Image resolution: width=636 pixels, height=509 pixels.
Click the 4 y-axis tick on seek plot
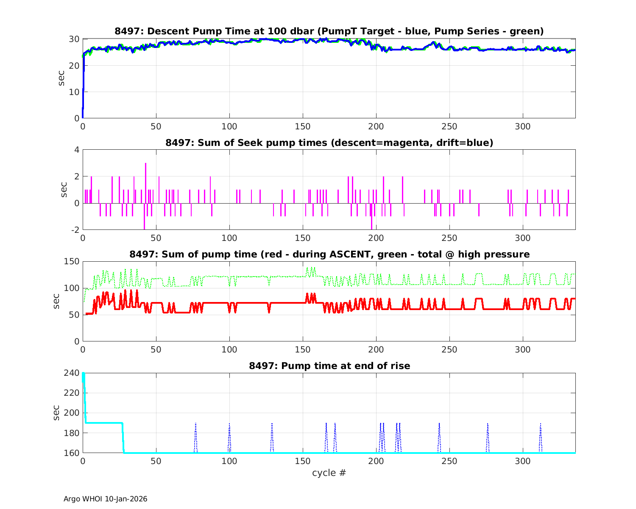(x=77, y=150)
